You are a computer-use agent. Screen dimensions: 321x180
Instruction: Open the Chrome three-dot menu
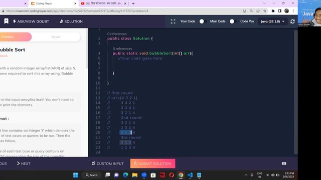293,11
